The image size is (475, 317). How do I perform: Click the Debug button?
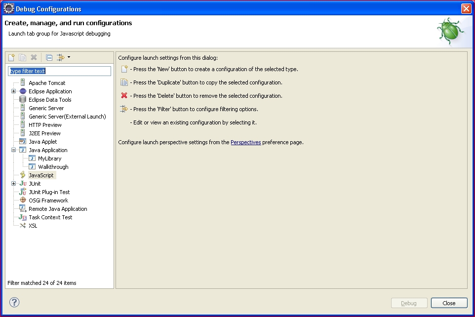[x=409, y=303]
